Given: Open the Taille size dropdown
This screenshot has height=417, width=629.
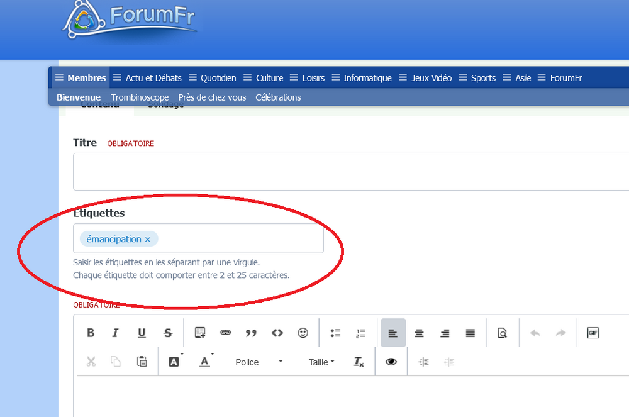Looking at the screenshot, I should pyautogui.click(x=321, y=362).
